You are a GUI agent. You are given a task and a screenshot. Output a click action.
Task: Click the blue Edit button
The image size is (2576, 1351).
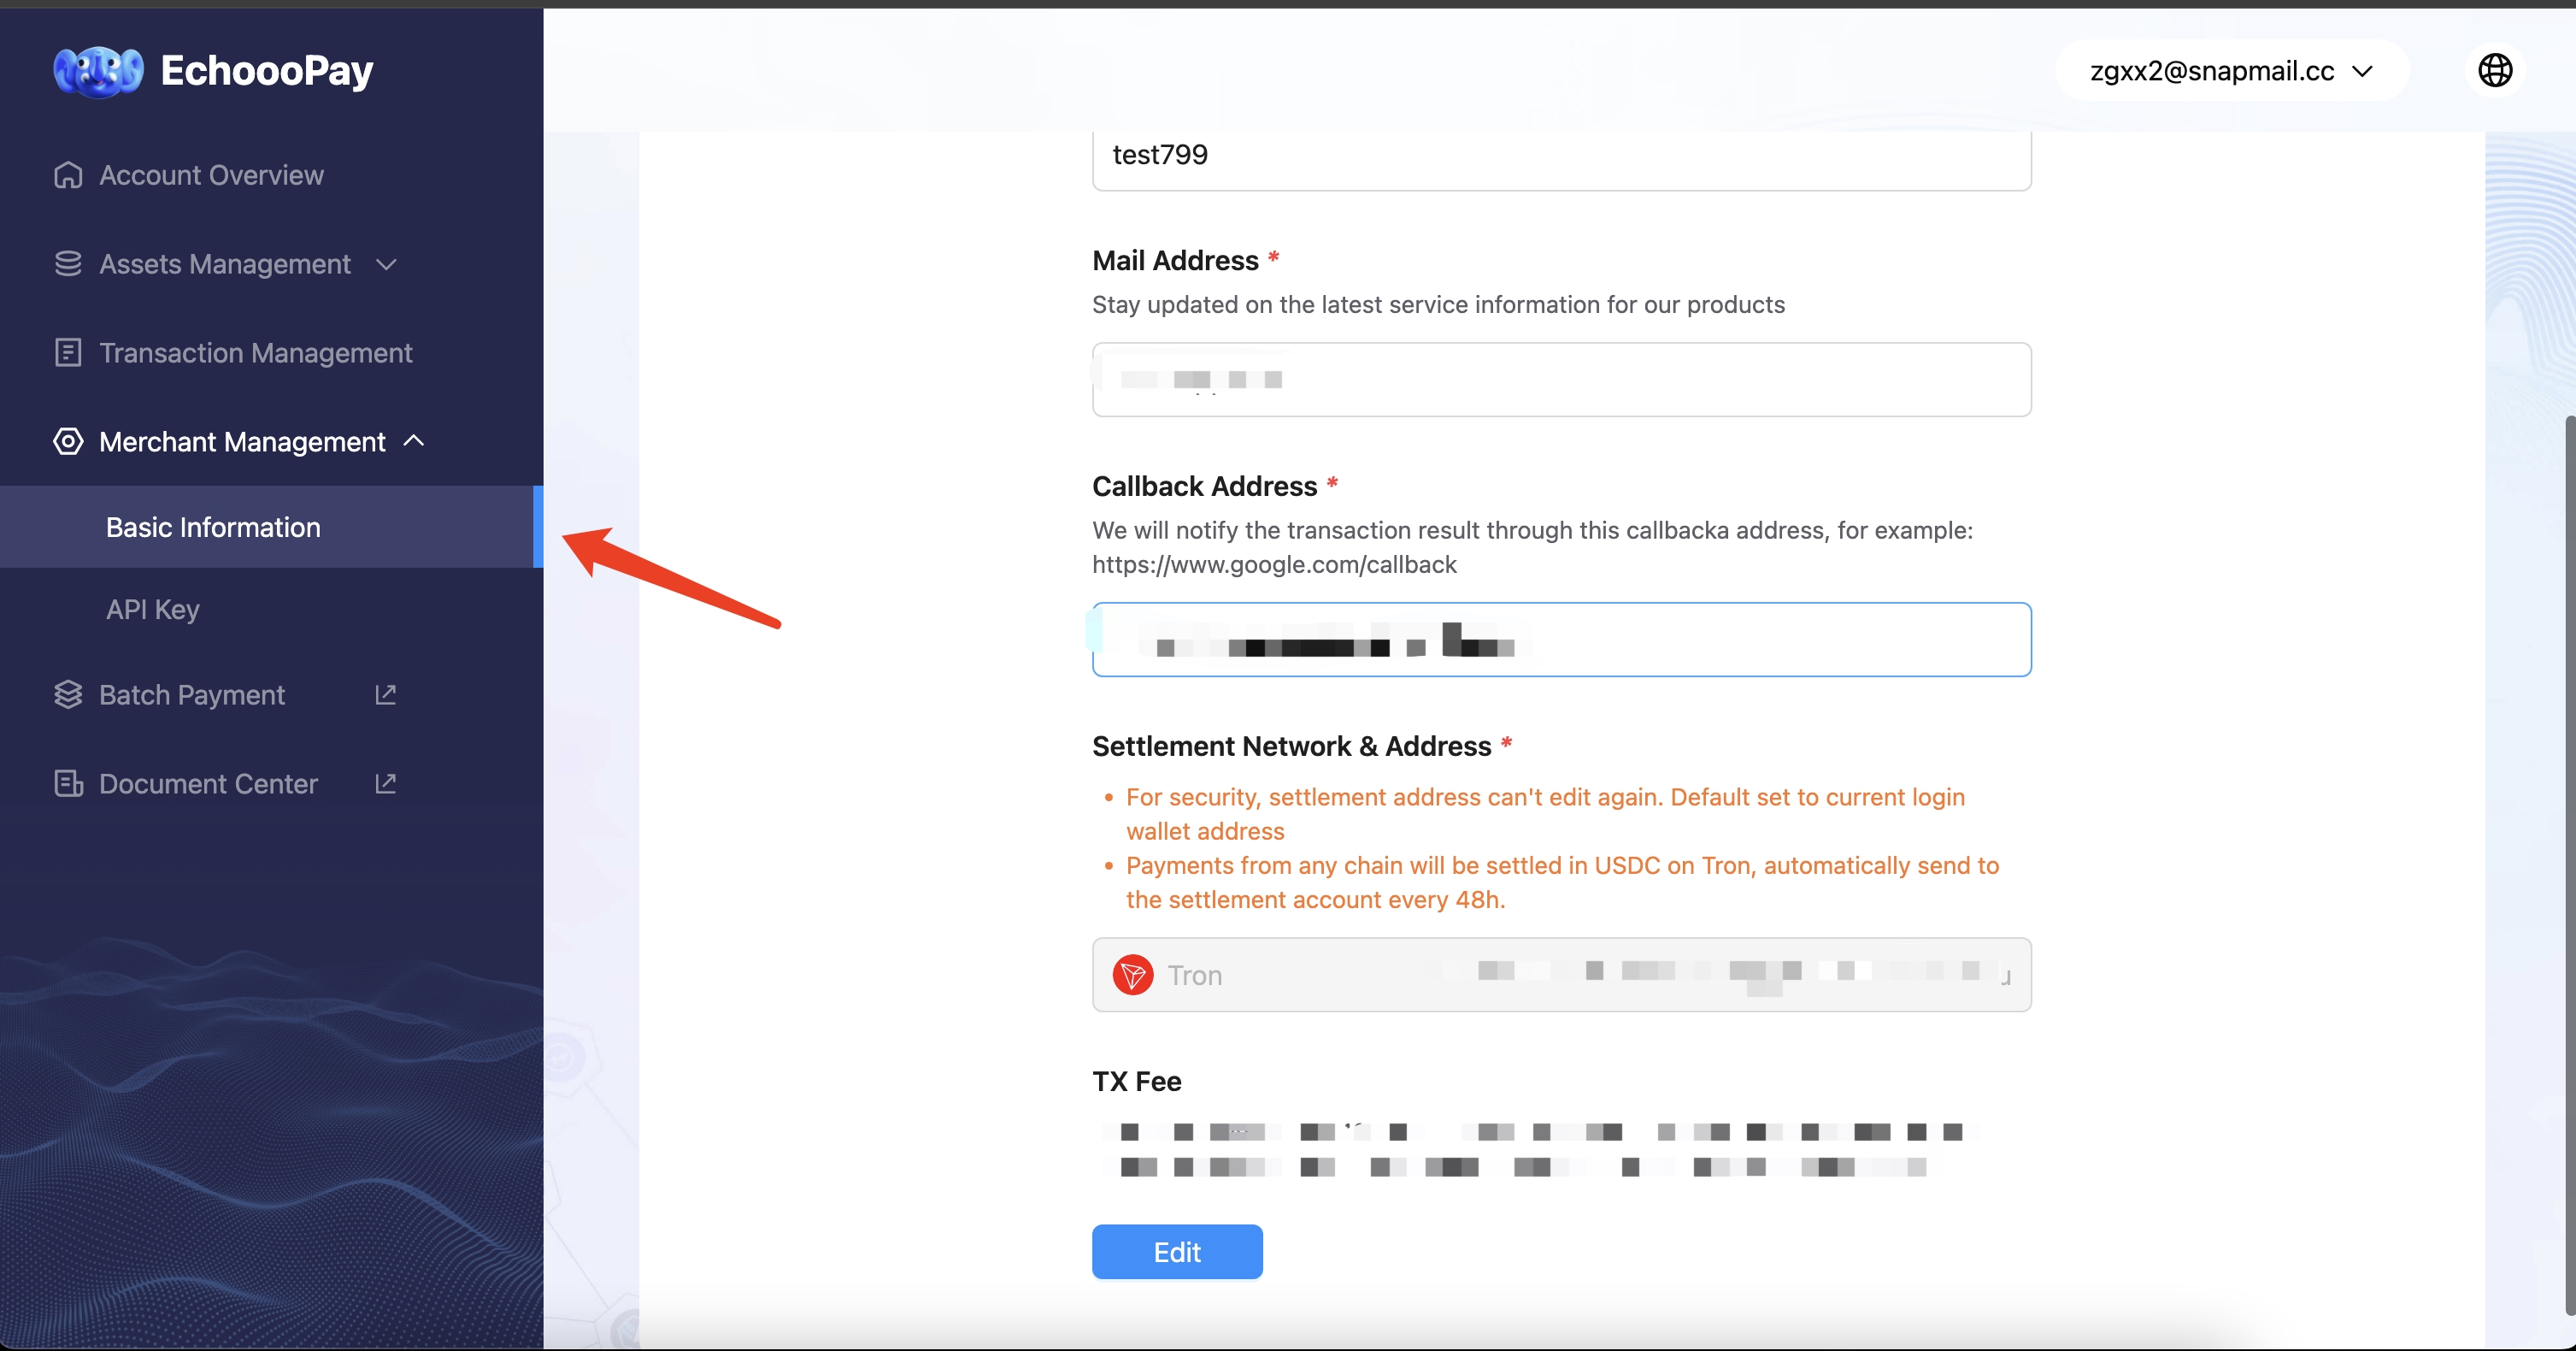click(1177, 1252)
